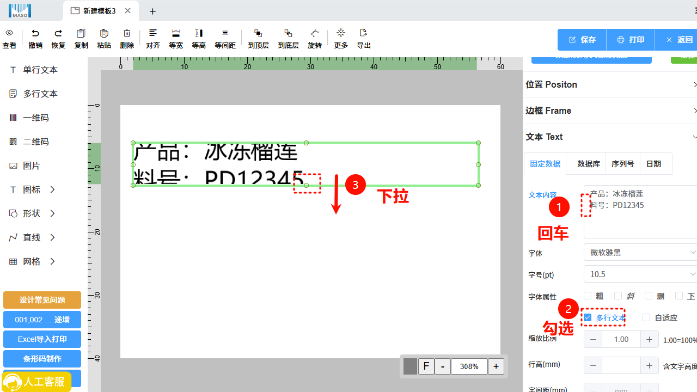This screenshot has width=697, height=392.
Task: Switch to the 序列号 tab
Action: coord(623,164)
